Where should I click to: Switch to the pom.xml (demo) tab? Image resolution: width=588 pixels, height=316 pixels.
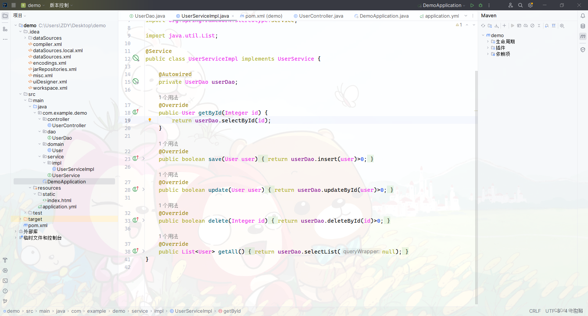[x=261, y=16]
